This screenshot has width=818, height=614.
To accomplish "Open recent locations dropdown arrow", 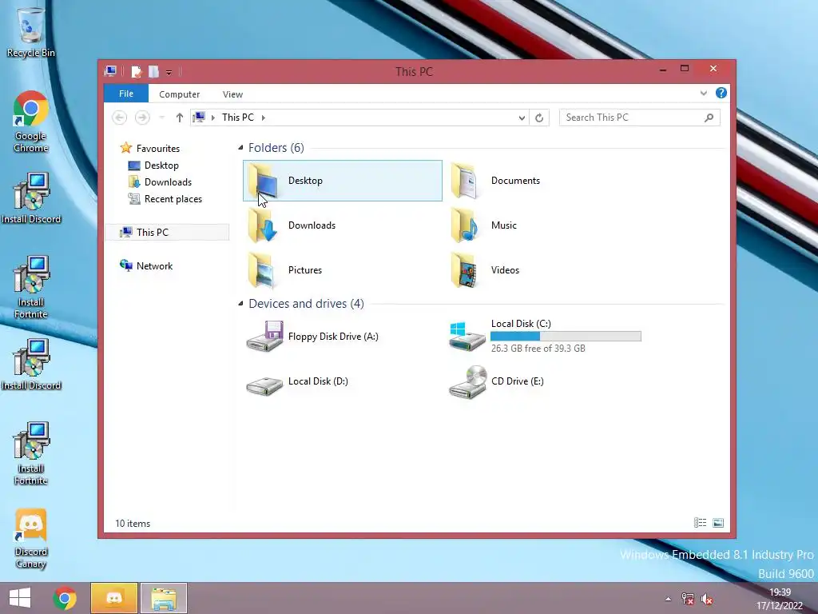I will tap(161, 118).
